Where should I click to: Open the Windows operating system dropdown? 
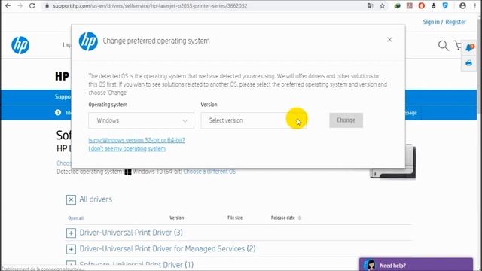141,120
